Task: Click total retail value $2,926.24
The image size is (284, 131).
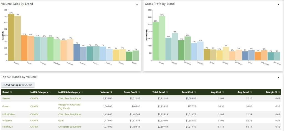Action: [163, 114]
